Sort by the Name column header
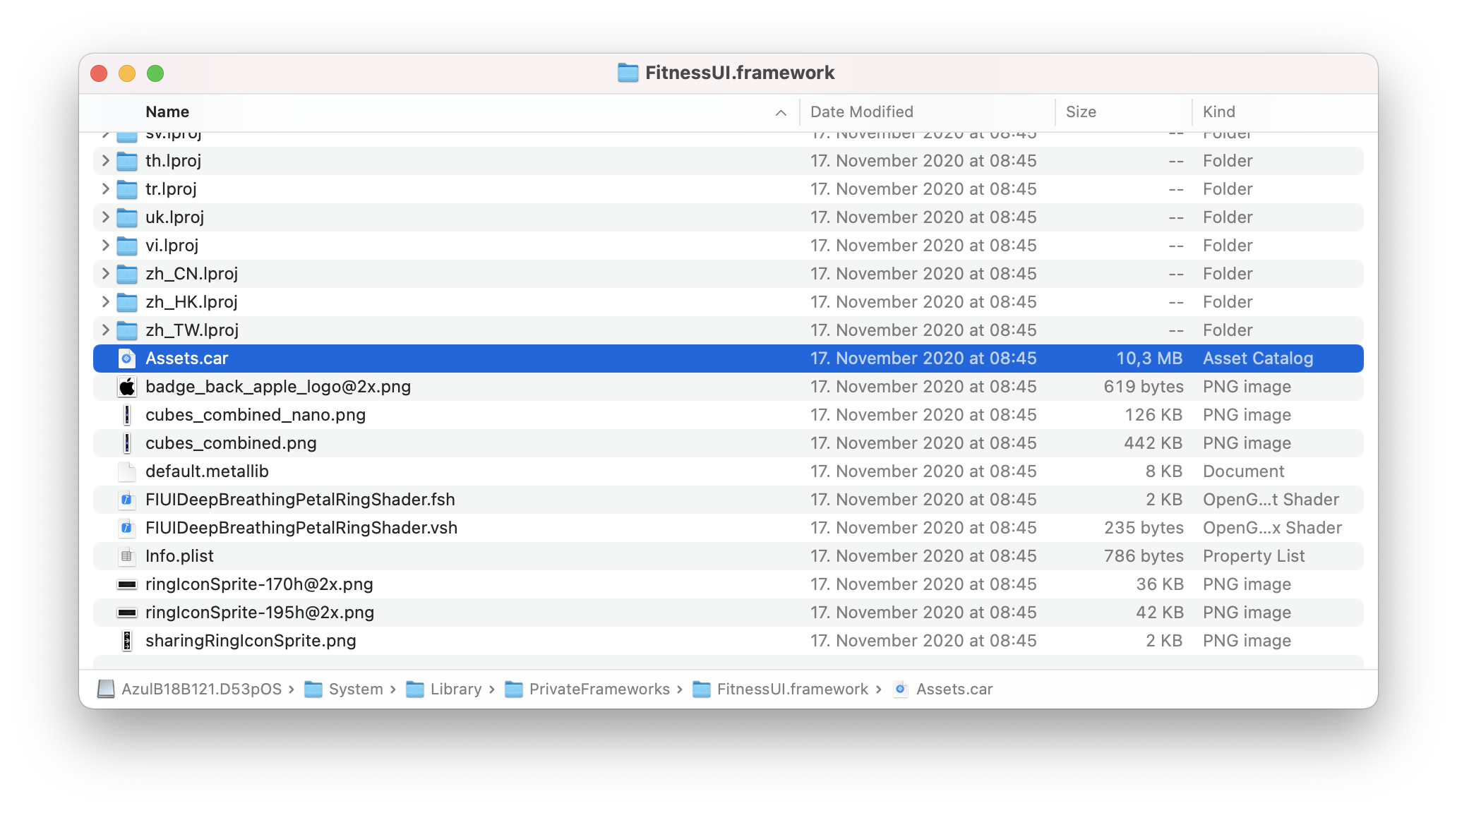The image size is (1457, 813). (167, 112)
